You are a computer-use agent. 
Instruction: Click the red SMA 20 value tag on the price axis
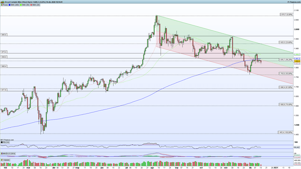[297, 63]
